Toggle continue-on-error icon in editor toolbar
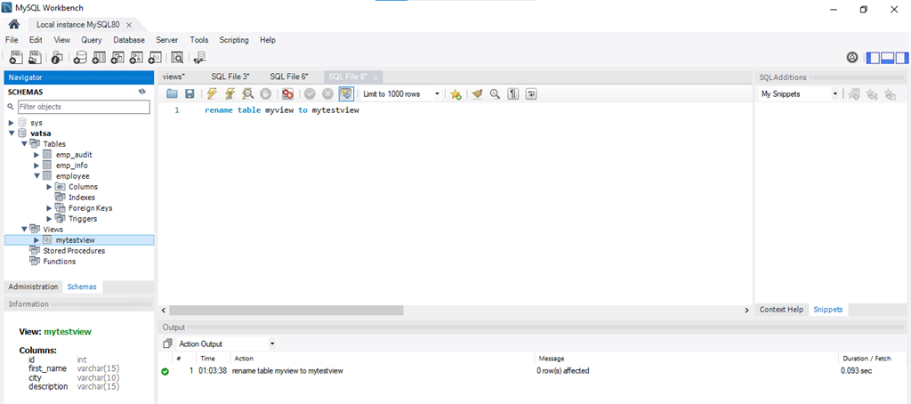Viewport: 911px width, 404px height. click(287, 93)
